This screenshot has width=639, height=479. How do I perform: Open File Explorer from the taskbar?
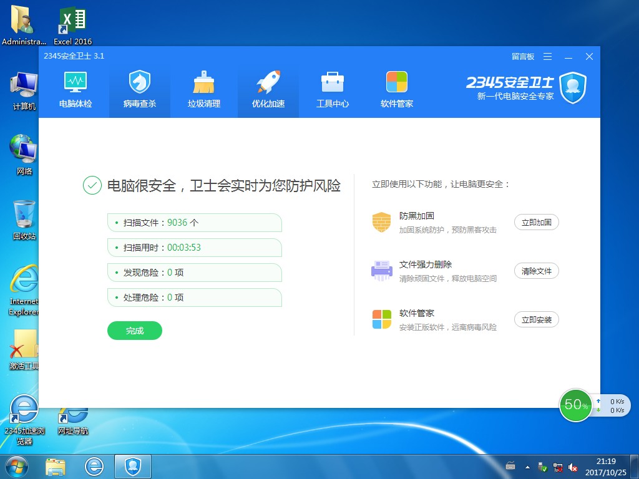(56, 467)
